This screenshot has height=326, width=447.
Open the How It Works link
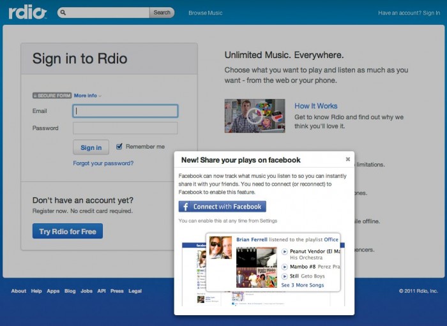tap(316, 106)
